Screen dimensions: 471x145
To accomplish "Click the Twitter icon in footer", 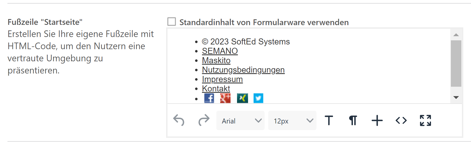I will 259,98.
